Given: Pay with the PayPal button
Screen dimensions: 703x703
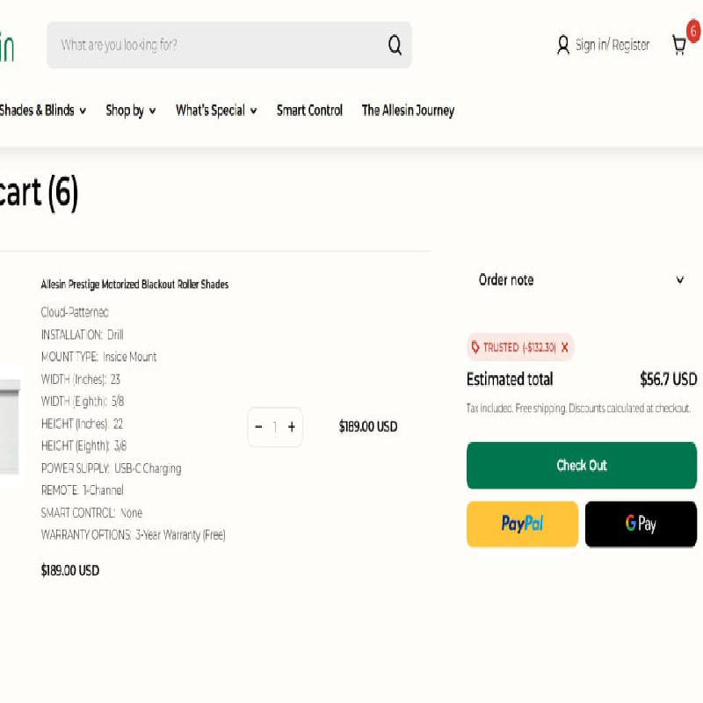Looking at the screenshot, I should [x=522, y=524].
